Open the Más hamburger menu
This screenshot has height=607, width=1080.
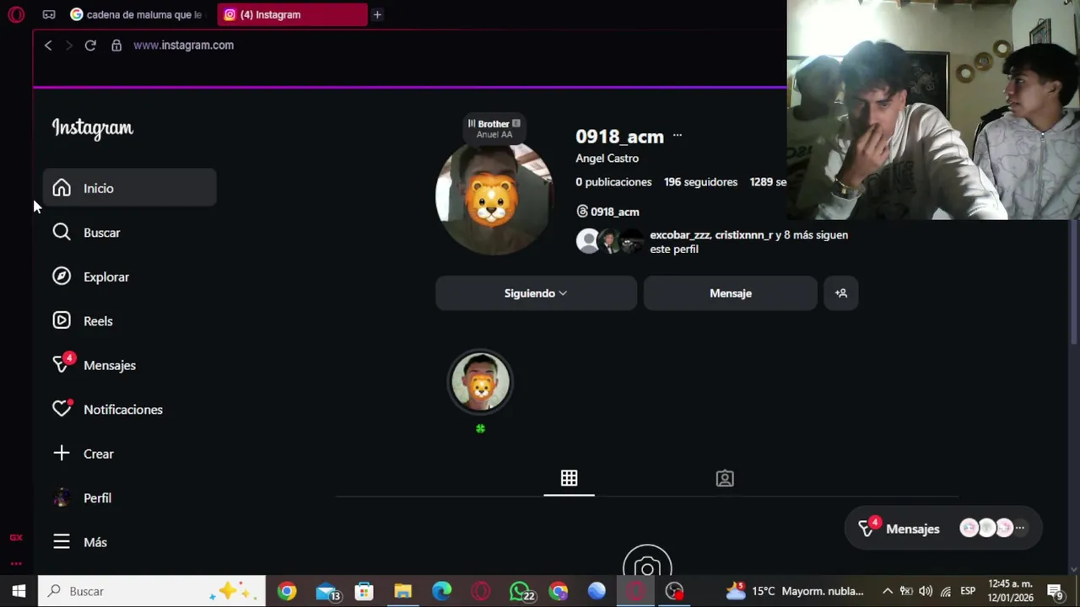coord(130,542)
